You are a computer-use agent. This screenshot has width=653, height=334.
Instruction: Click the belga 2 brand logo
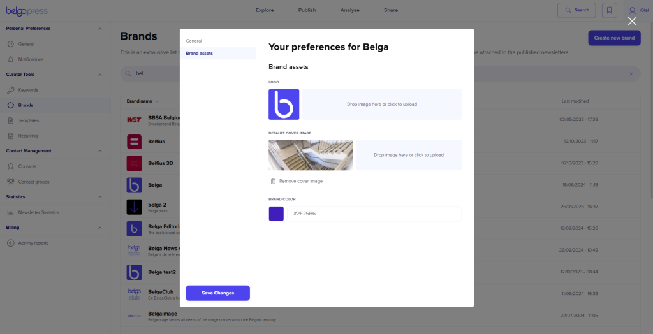(x=134, y=207)
